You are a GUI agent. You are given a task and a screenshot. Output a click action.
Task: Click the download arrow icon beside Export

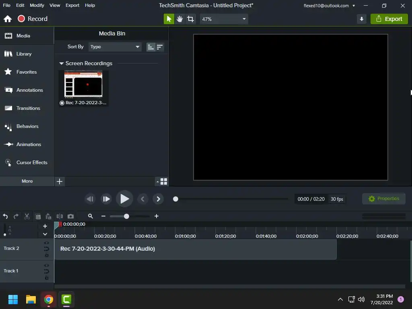click(362, 19)
